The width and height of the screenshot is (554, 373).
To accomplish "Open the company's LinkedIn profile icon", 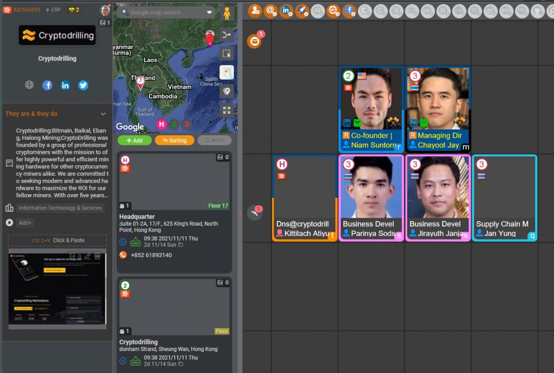I will tap(65, 85).
